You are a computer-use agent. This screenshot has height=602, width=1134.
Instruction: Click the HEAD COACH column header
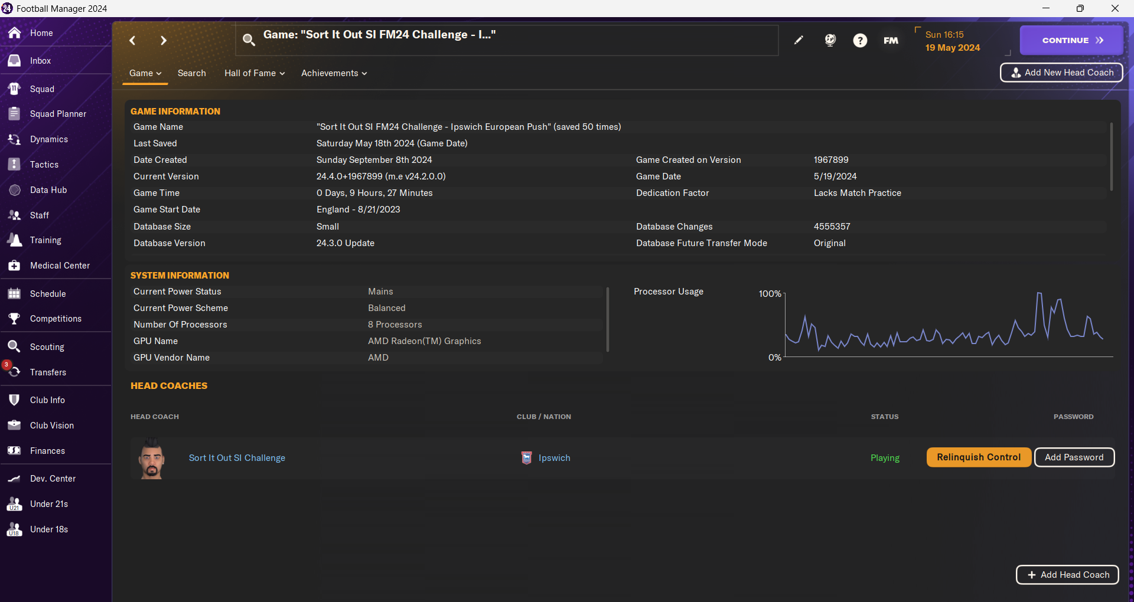click(155, 417)
